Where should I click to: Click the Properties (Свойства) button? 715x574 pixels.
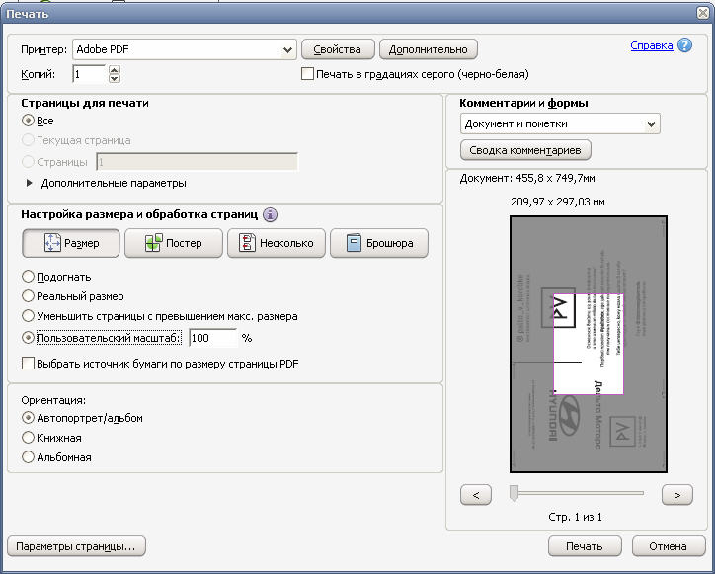click(338, 49)
